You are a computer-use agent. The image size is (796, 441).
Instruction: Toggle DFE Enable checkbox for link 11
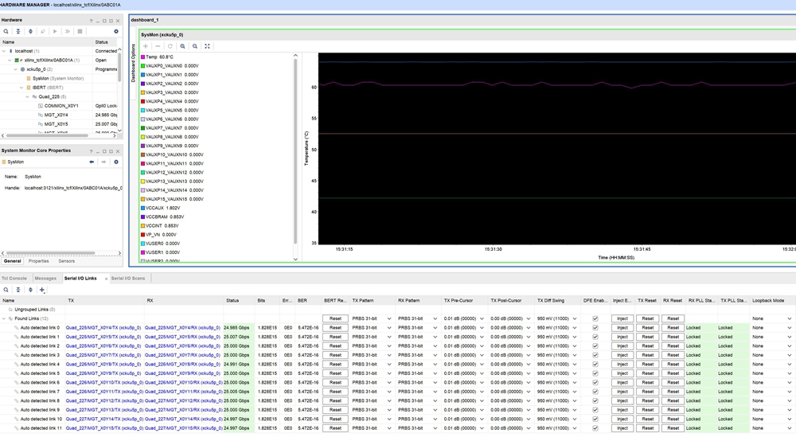pyautogui.click(x=595, y=428)
